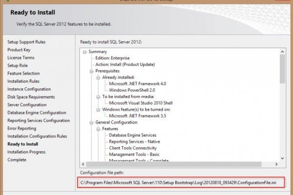Viewport: 293px width, 195px height.
Task: Click the left arrow of horizontal scrollbar
Action: pyautogui.click(x=83, y=164)
